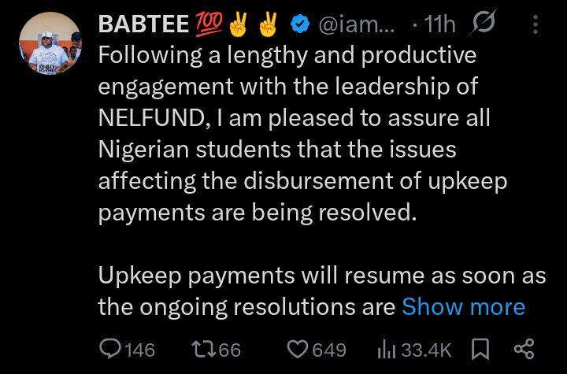
Task: Expand the post with Show more
Action: [463, 307]
